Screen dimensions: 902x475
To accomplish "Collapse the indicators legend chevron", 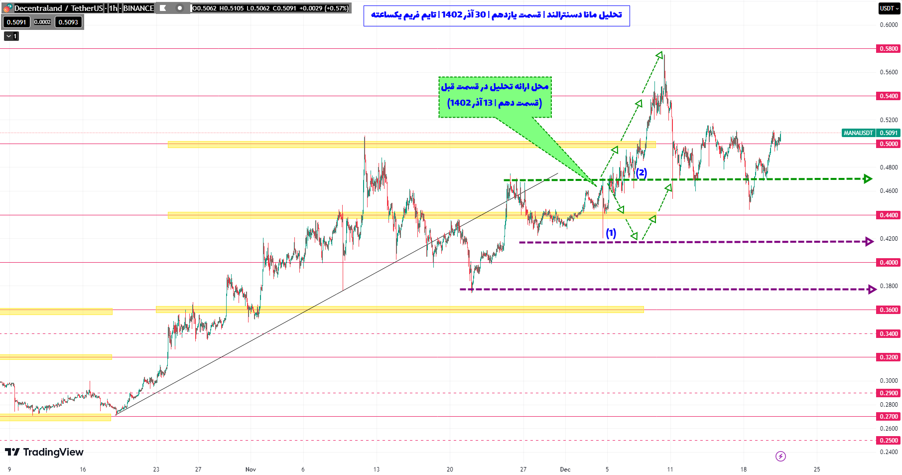I will coord(11,36).
